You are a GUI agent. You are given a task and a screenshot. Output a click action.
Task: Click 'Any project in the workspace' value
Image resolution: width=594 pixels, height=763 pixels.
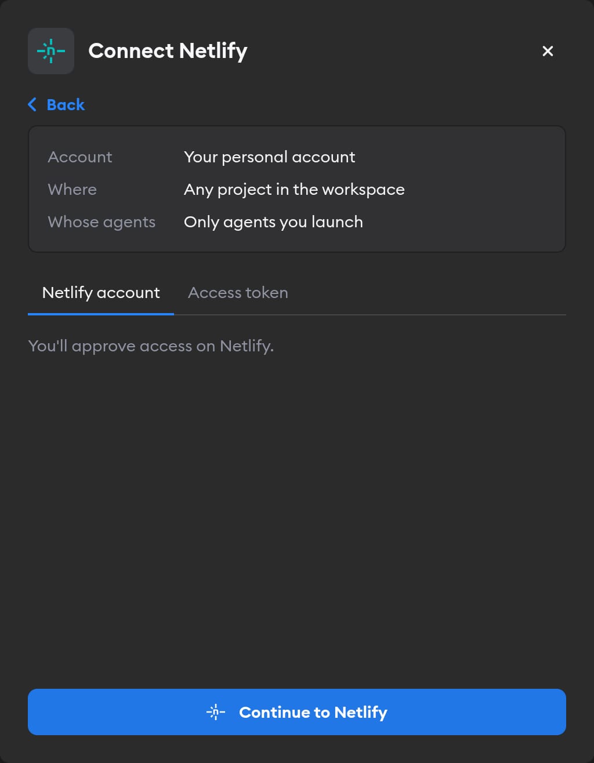tap(294, 190)
